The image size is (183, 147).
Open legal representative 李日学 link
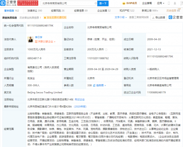[x=39, y=37]
